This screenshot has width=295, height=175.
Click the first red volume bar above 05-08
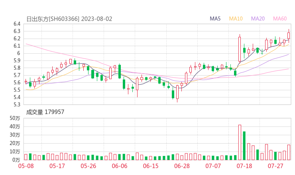(26, 157)
